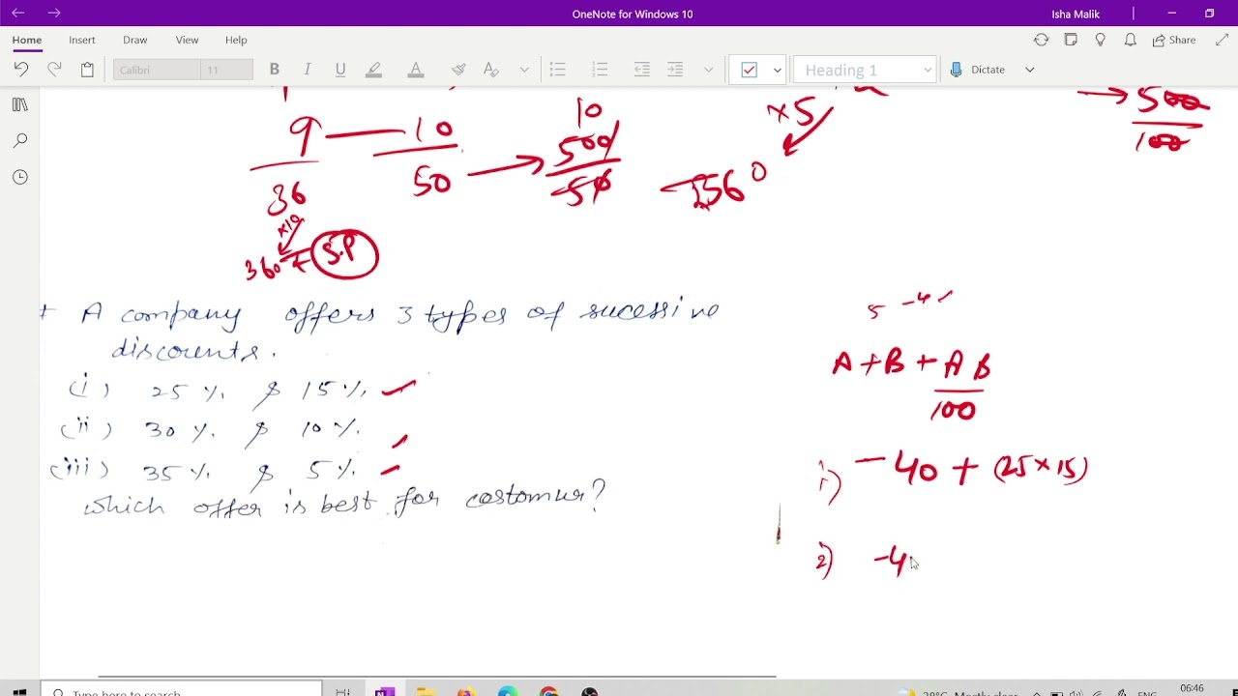Start Dictate
Image resolution: width=1238 pixels, height=696 pixels.
(x=979, y=70)
